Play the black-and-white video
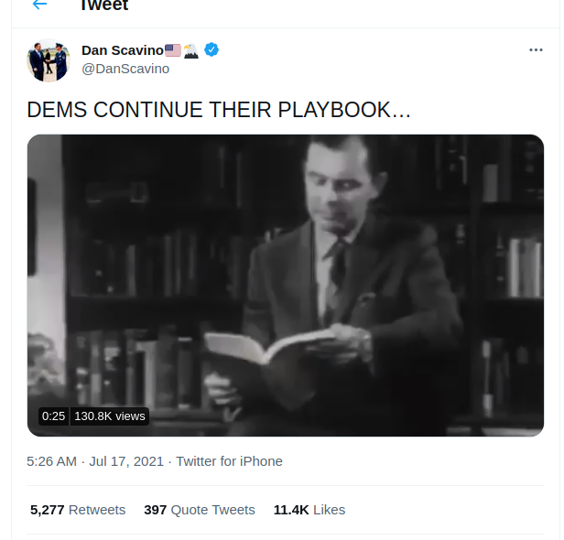This screenshot has height=540, width=564. (286, 286)
